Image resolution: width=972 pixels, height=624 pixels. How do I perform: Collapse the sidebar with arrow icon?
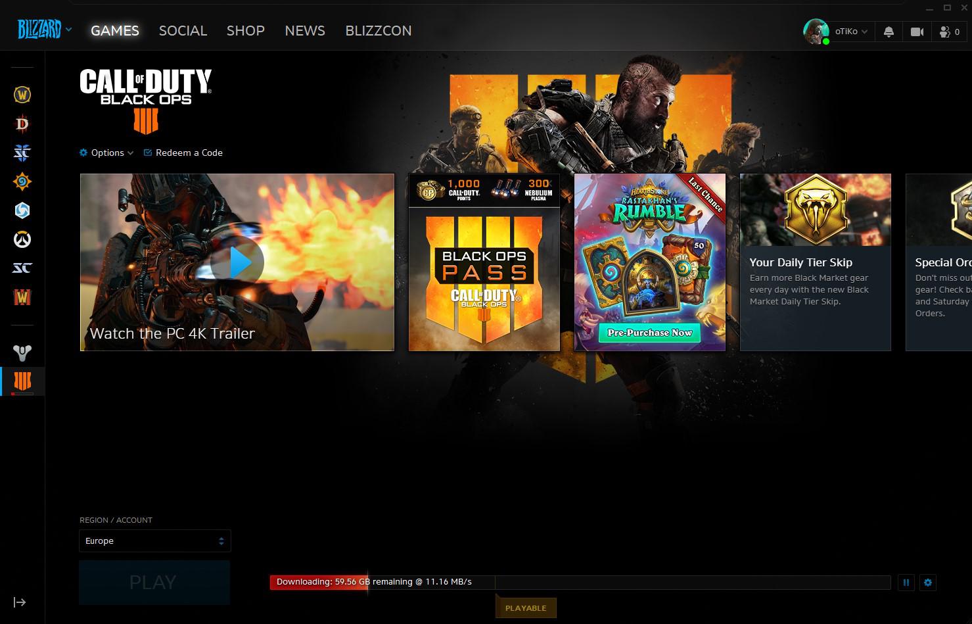click(20, 602)
